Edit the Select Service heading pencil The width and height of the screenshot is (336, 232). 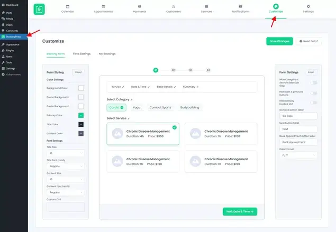[x=129, y=118]
